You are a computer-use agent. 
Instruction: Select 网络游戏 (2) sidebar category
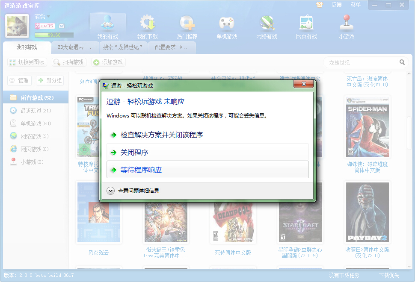(36, 136)
